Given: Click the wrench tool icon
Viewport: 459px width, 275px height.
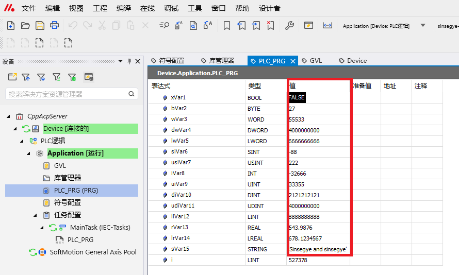Looking at the screenshot, I should [x=289, y=25].
